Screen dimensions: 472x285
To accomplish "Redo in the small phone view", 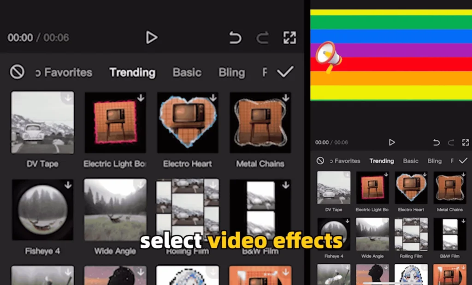I will 451,142.
